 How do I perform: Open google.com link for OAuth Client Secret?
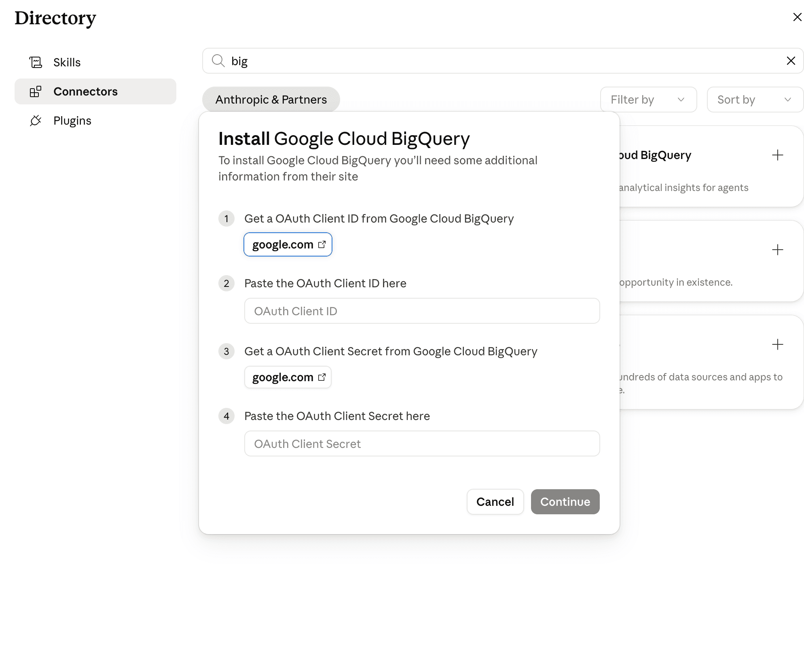288,377
